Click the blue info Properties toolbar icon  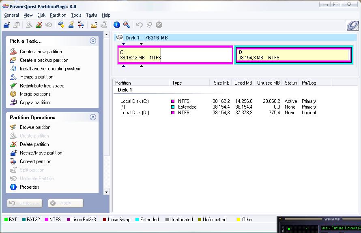tap(117, 25)
